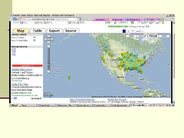
Task: Click the red disclaimer bar
Action: (x=27, y=66)
